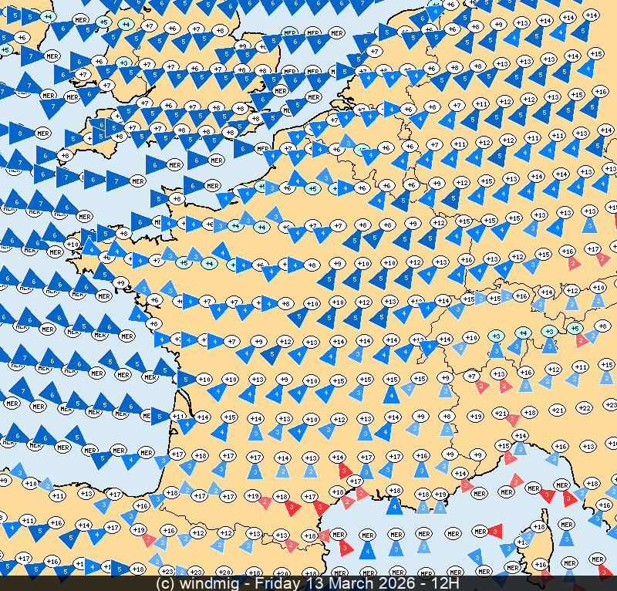Click the +16 label on southern Corsica
Image resolution: width=617 pixels, height=591 pixels.
pos(541,565)
